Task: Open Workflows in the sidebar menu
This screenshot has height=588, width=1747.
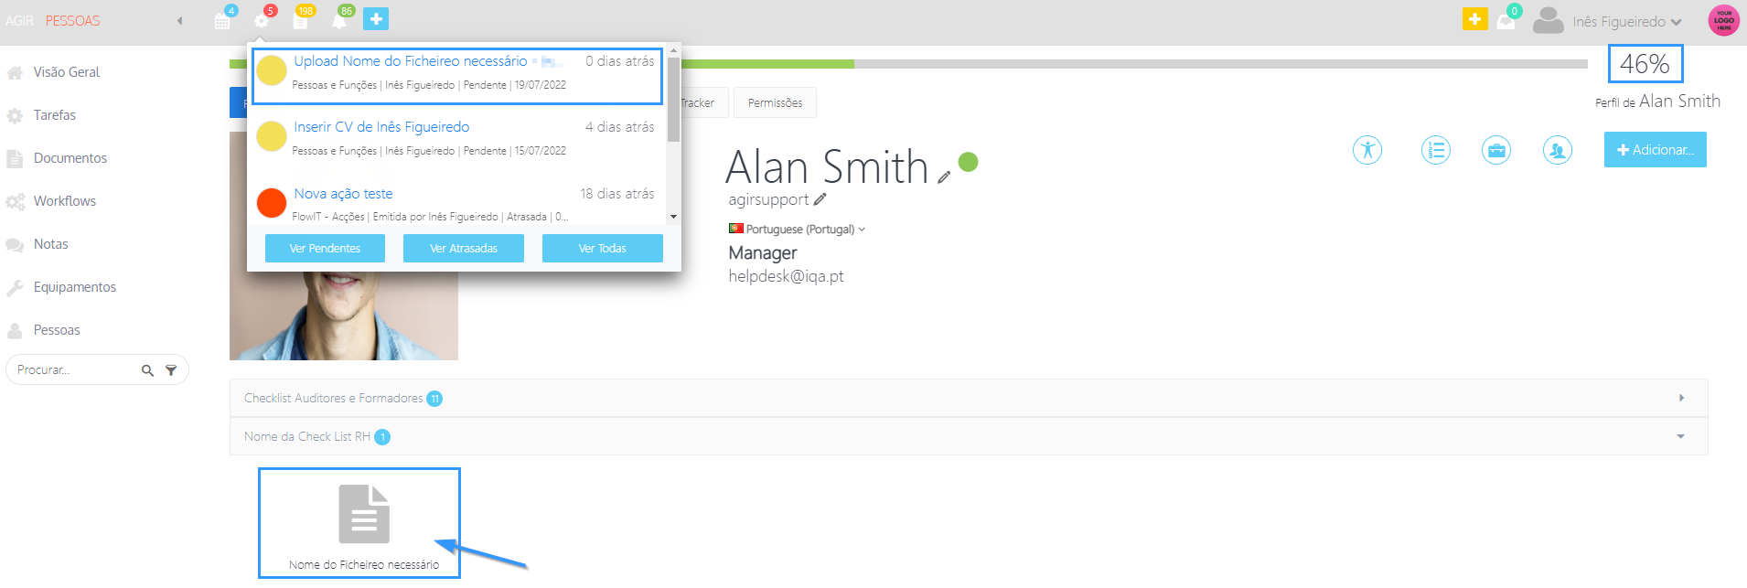Action: [x=64, y=201]
